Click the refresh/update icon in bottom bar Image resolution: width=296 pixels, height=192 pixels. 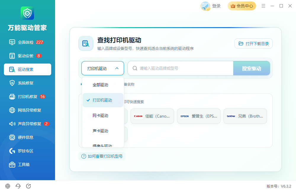tap(28, 186)
